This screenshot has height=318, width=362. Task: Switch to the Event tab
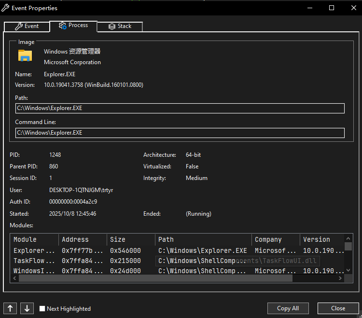27,27
